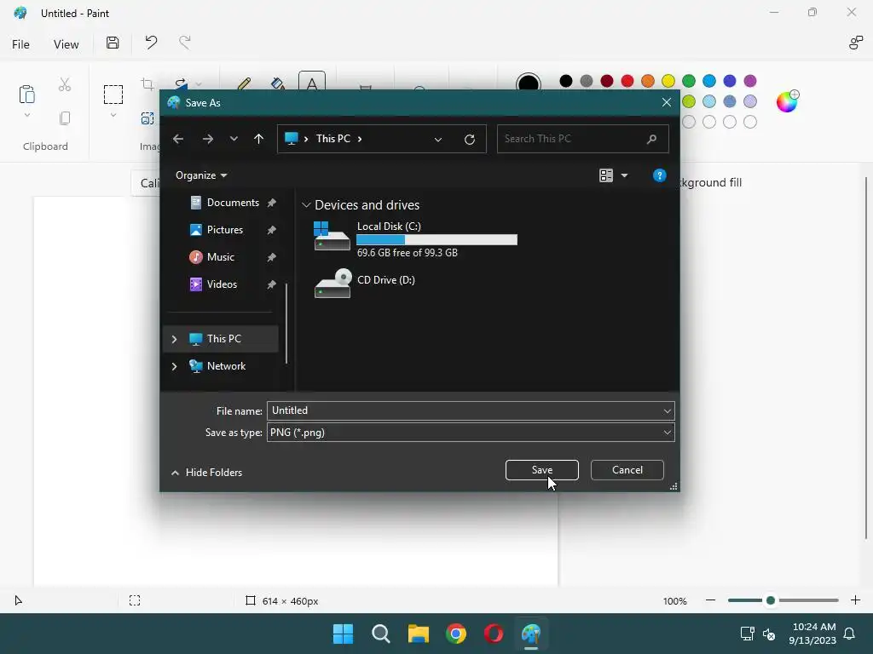
Task: Click the Cut scissors icon in Paint
Action: pyautogui.click(x=65, y=84)
